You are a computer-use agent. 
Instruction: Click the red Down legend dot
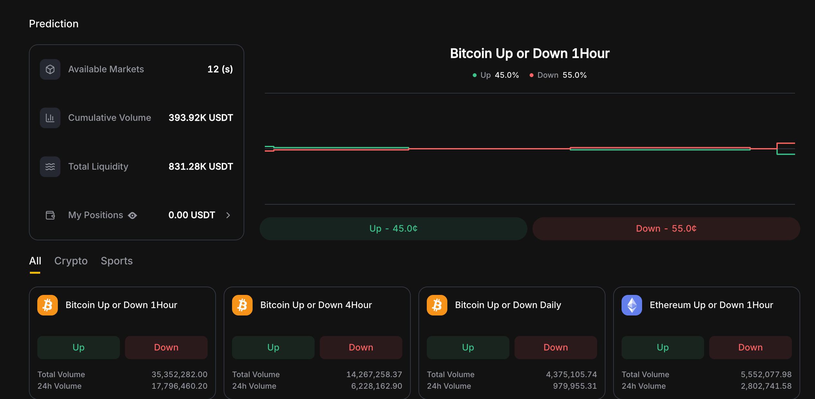[532, 75]
